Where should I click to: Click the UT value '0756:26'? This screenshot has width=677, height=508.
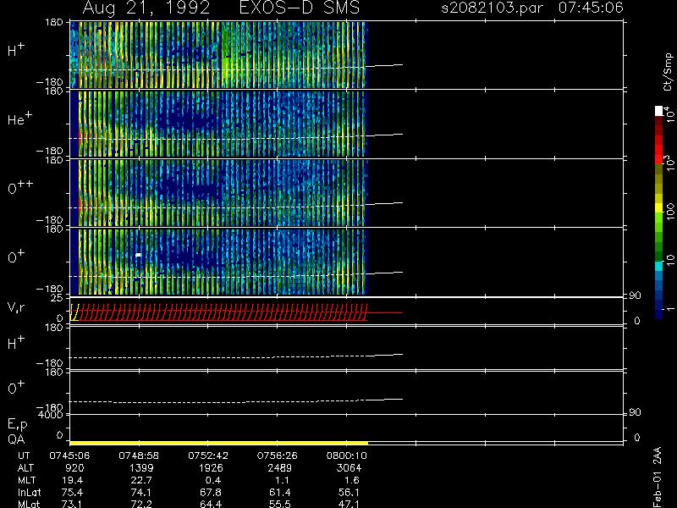pyautogui.click(x=277, y=456)
